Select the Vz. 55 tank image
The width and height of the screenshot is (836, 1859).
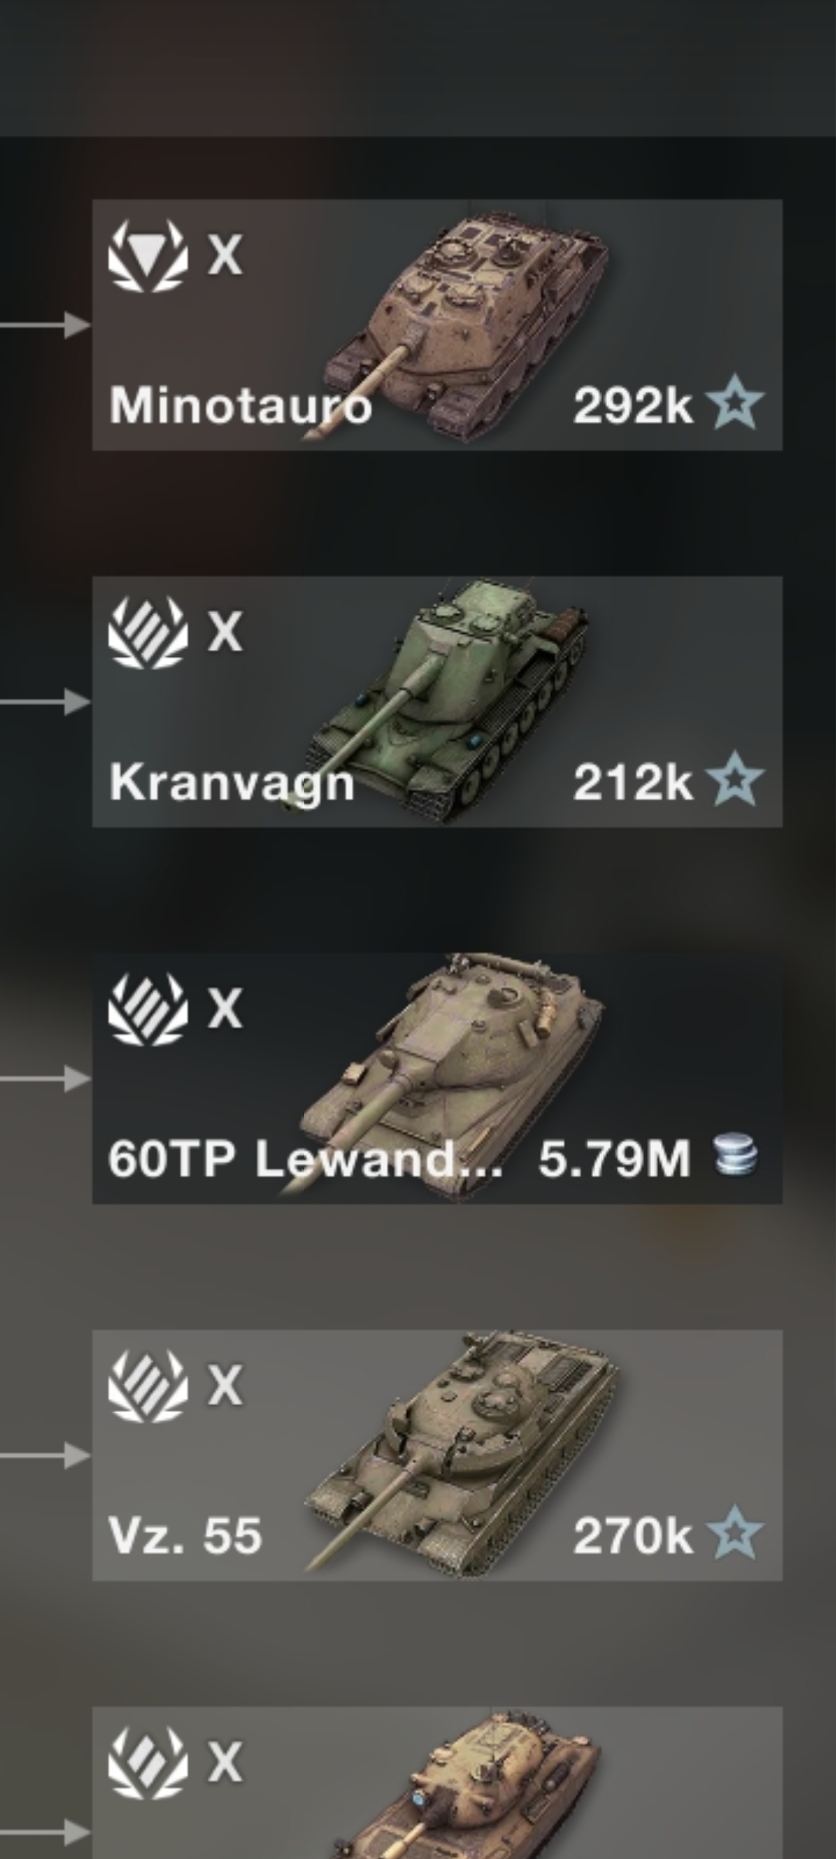click(x=461, y=1452)
